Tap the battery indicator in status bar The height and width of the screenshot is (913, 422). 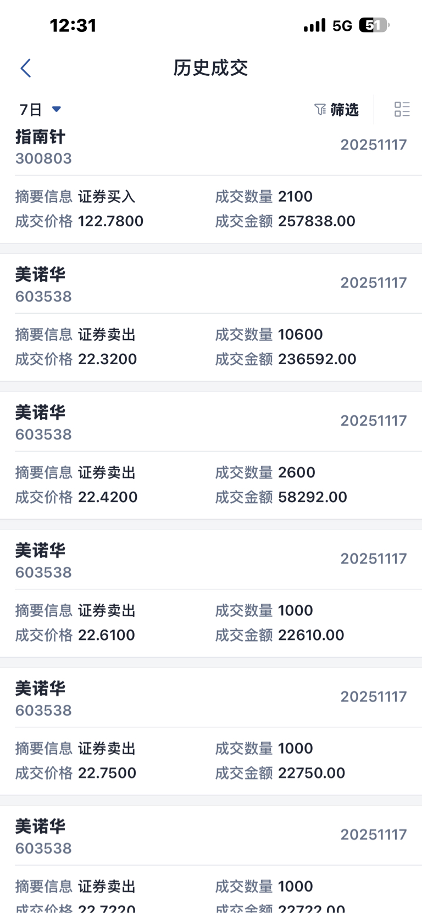click(x=374, y=25)
